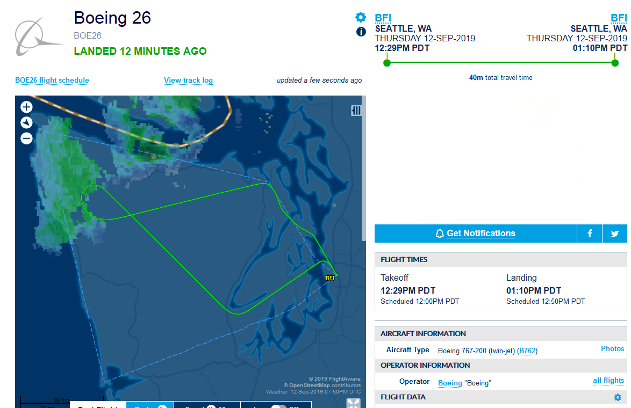
Task: Toggle the loop switch under map
Action: coord(278,406)
